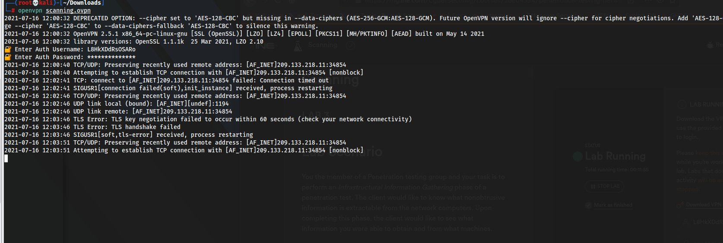Click the dimmed Mark as finished link
Image resolution: width=723 pixels, height=243 pixels.
(x=613, y=205)
